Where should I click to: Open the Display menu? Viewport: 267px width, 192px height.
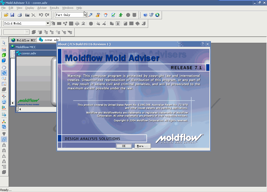30,8
